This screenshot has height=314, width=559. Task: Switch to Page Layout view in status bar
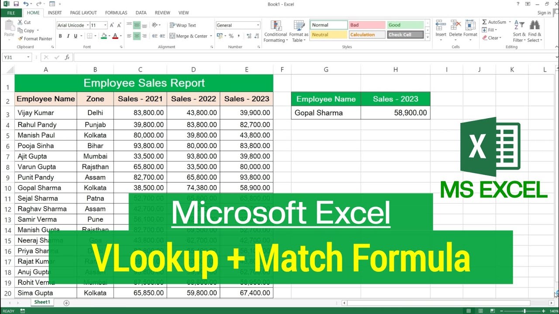482,311
